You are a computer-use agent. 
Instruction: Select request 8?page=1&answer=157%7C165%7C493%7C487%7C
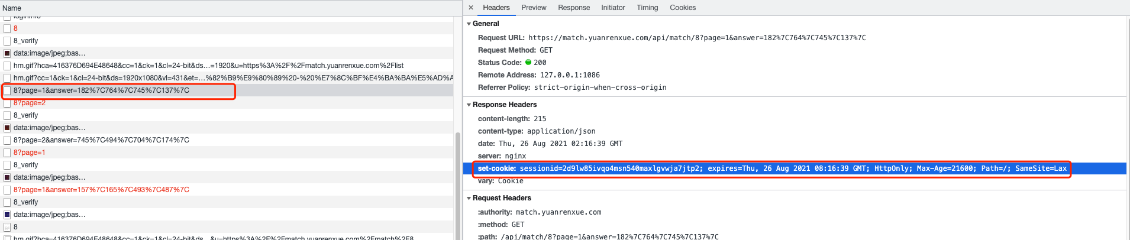(227, 190)
